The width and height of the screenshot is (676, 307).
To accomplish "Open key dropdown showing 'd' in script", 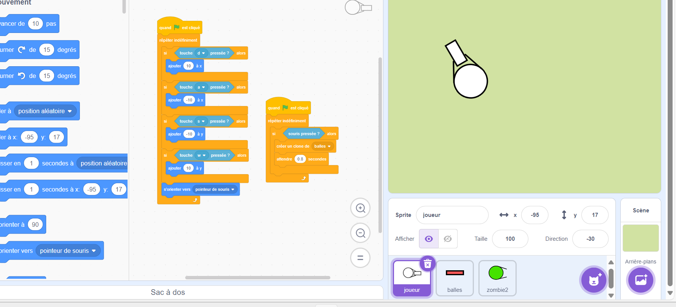I will coord(203,53).
